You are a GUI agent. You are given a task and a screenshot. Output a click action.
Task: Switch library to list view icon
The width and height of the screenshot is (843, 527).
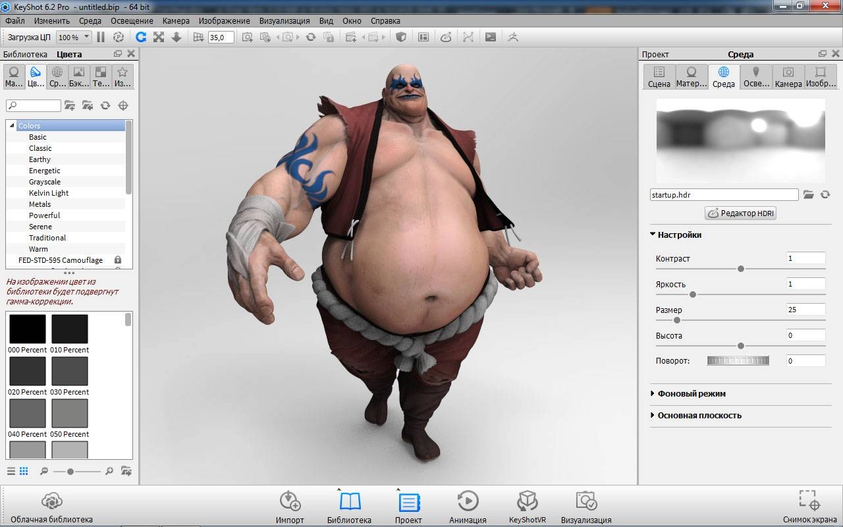pos(11,471)
